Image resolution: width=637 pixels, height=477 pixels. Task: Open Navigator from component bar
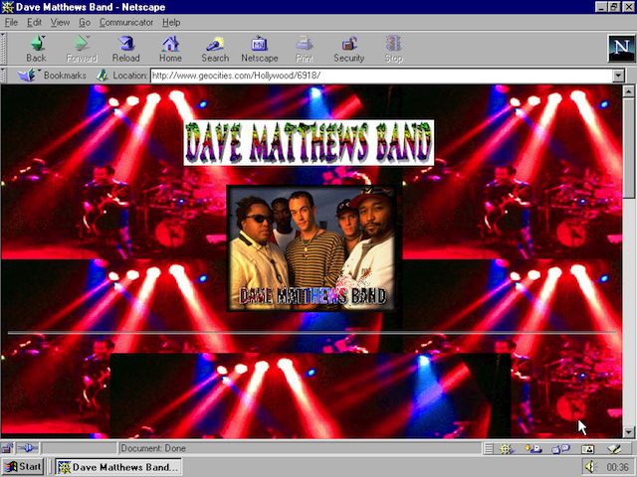click(x=506, y=448)
